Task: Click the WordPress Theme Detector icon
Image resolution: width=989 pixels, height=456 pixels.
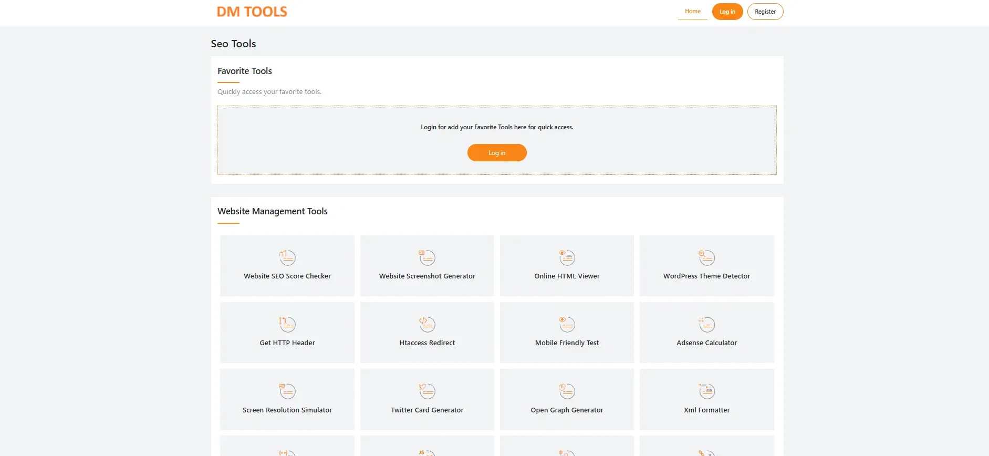Action: coord(706,257)
